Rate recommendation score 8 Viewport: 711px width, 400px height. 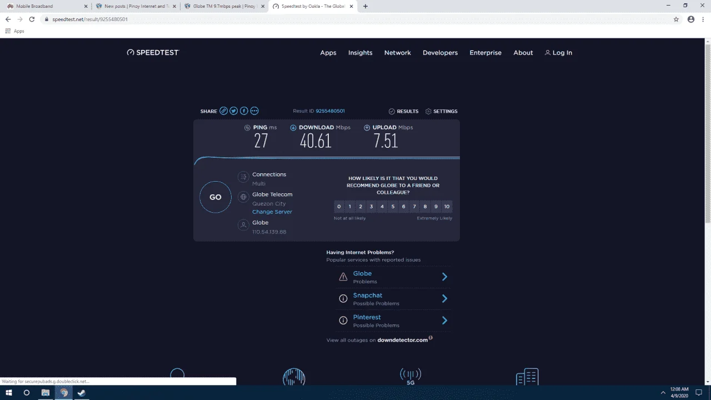(425, 207)
